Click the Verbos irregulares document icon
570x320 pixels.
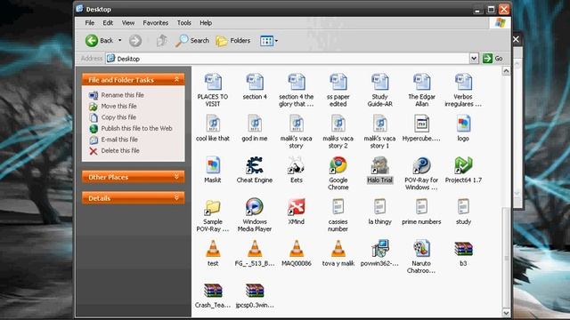point(463,82)
